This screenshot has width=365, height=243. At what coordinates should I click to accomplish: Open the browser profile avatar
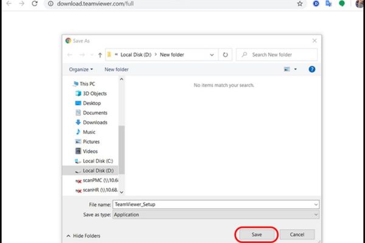click(x=360, y=4)
